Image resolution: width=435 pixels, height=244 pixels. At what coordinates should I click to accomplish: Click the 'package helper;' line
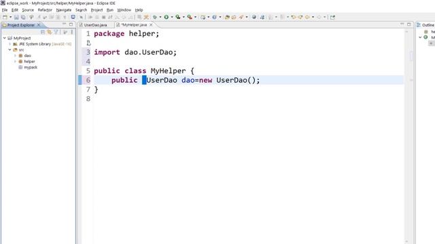126,34
